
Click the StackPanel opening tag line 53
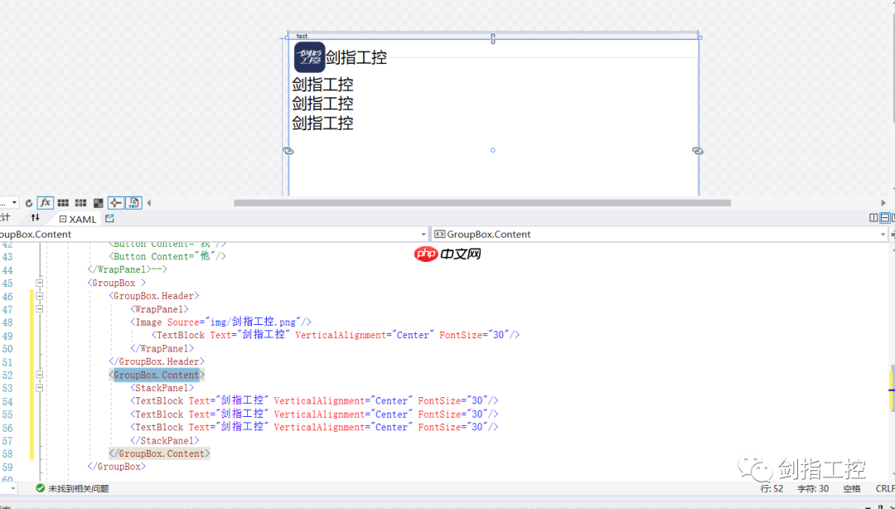pos(162,388)
